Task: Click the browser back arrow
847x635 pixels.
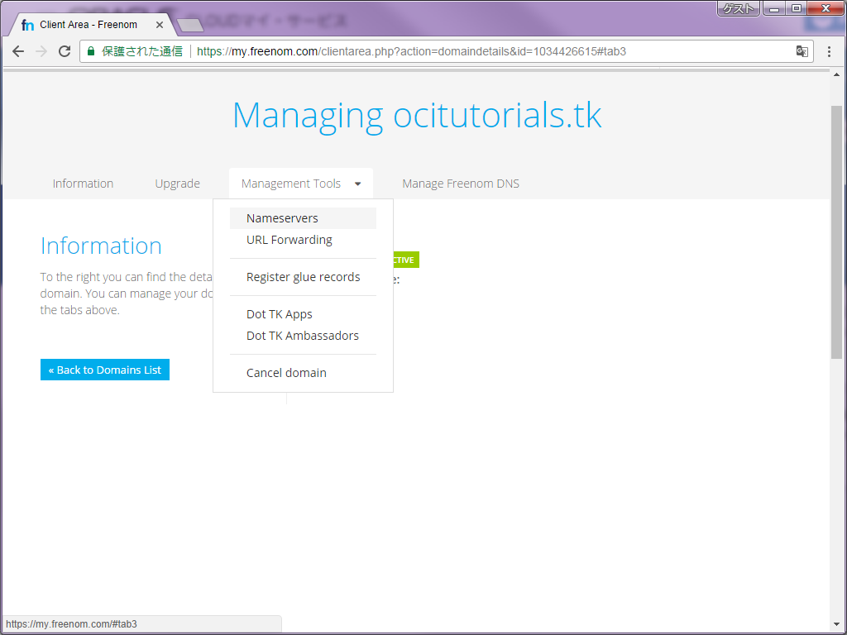Action: pyautogui.click(x=18, y=51)
